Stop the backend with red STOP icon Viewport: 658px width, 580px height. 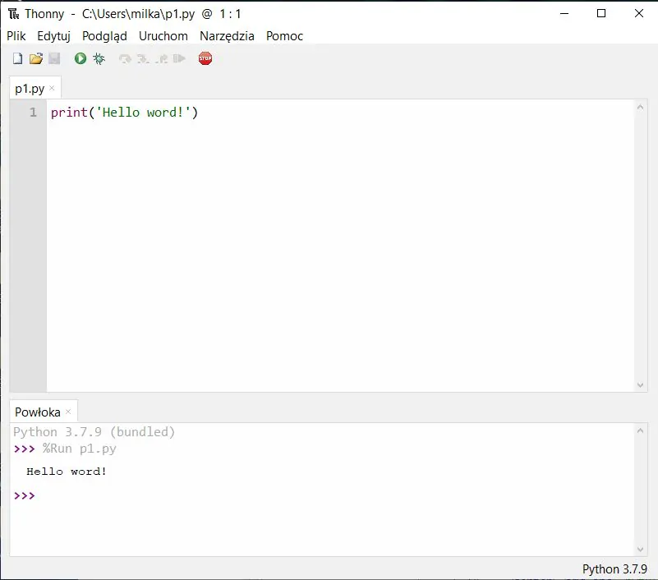205,58
